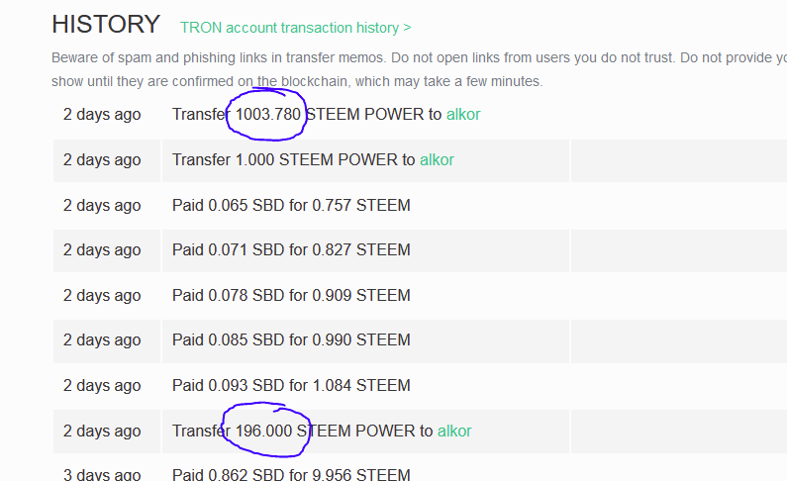Click the Transfer 1.000 STEEM POWER text
Image resolution: width=787 pixels, height=481 pixels.
pyautogui.click(x=284, y=159)
